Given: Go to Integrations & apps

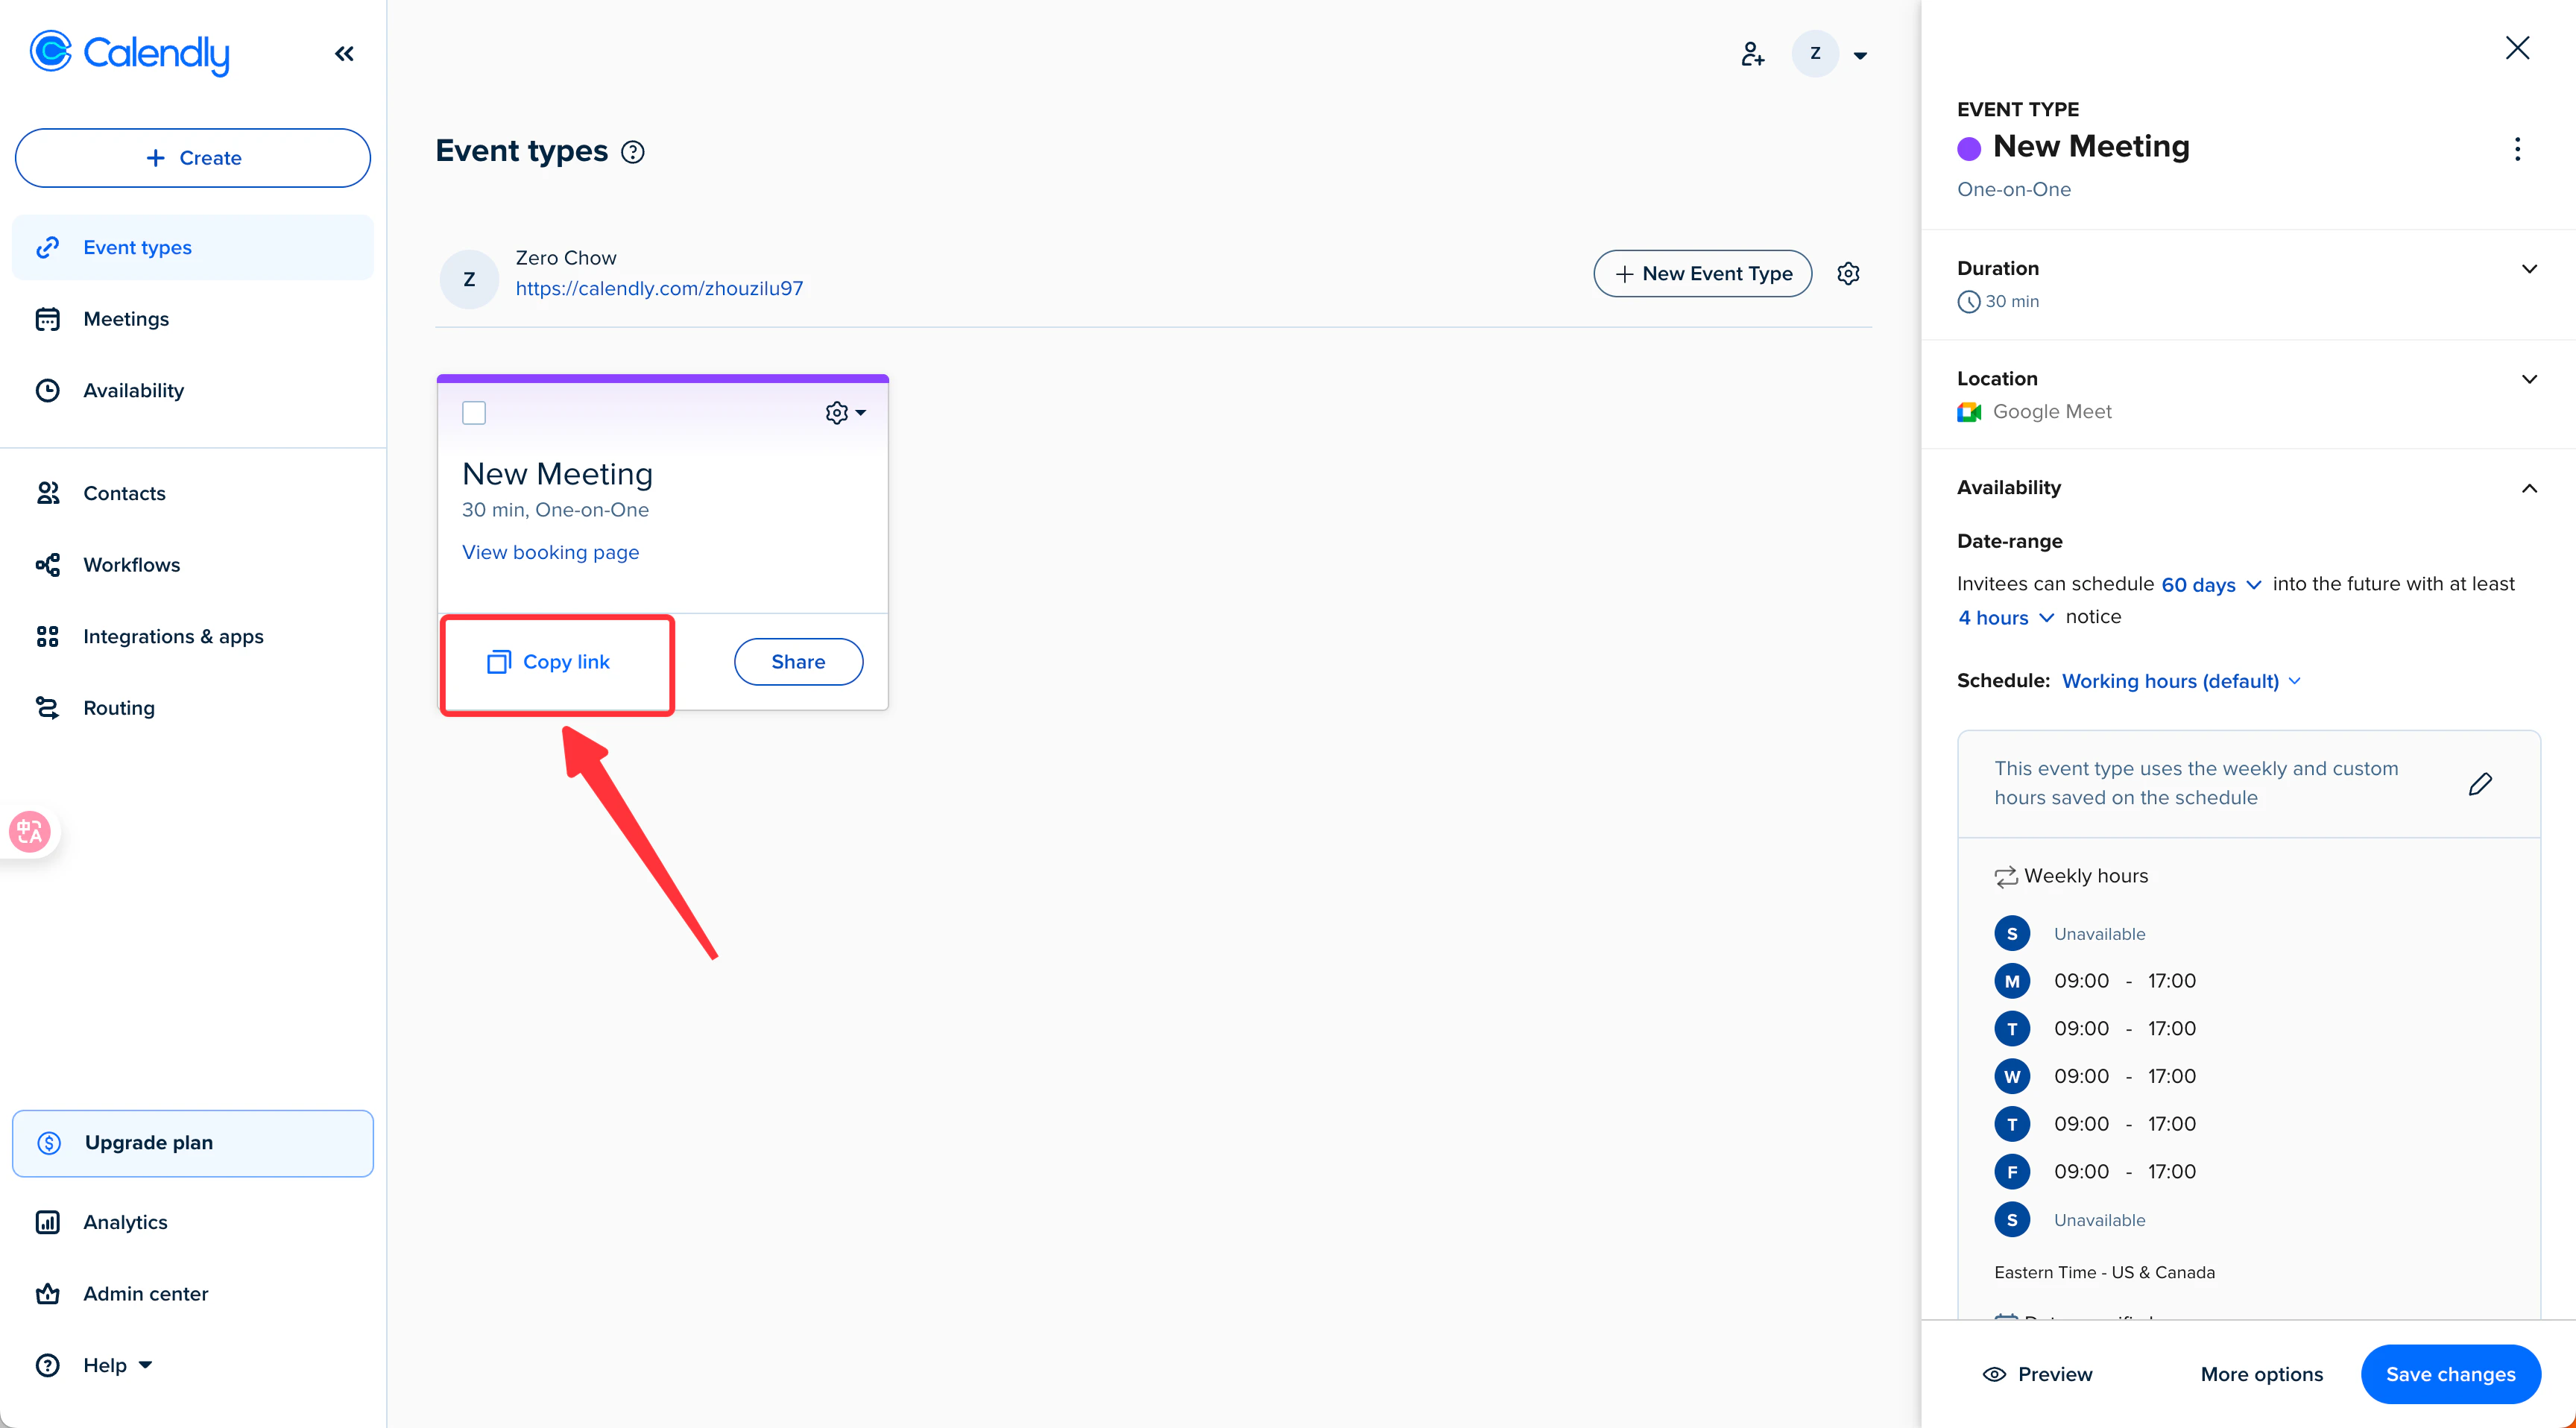Looking at the screenshot, I should point(173,636).
